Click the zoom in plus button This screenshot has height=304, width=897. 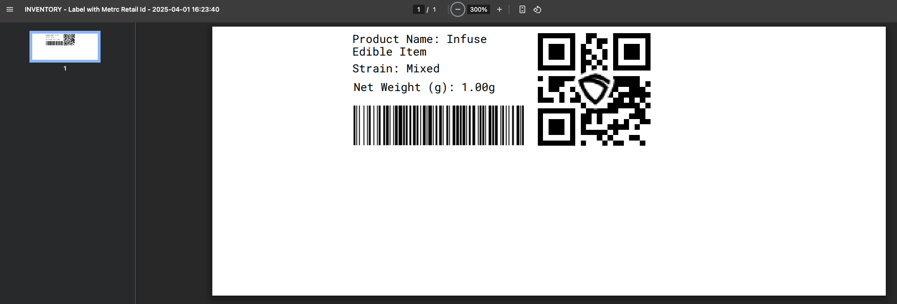499,9
